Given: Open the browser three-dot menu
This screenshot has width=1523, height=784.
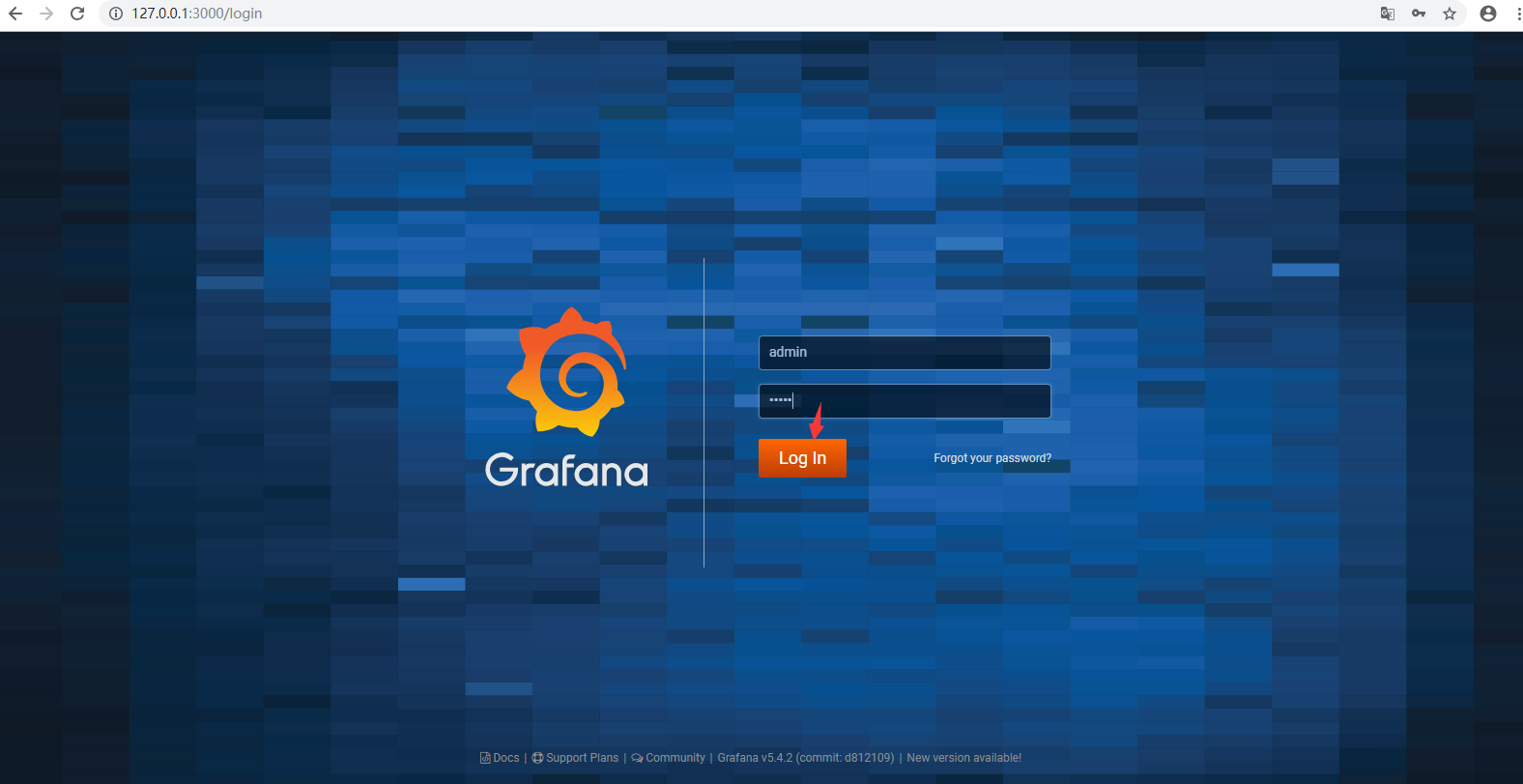Looking at the screenshot, I should 1518,14.
